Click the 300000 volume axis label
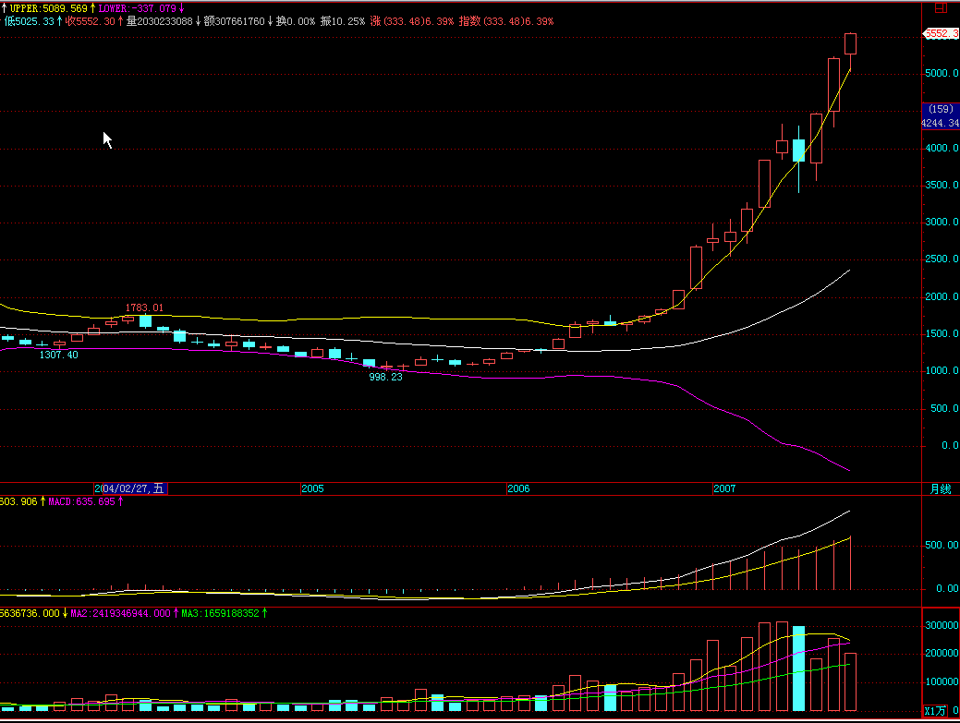The width and height of the screenshot is (960, 723). pyautogui.click(x=942, y=625)
